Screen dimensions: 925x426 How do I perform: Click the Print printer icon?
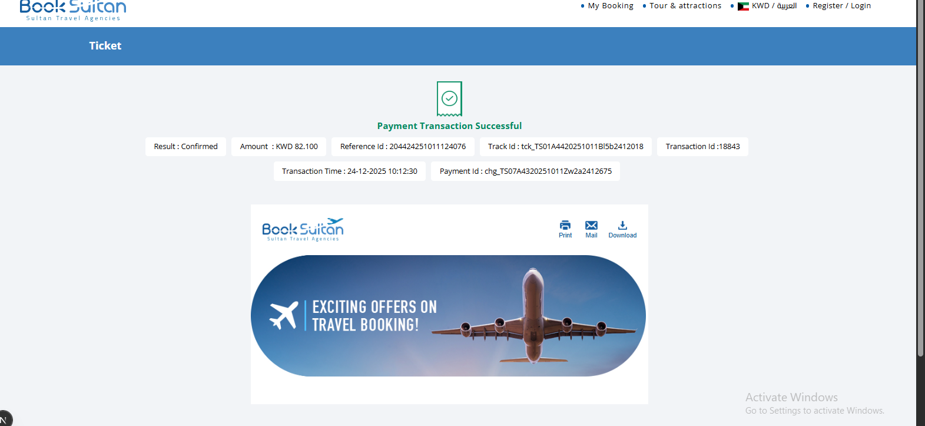(565, 225)
